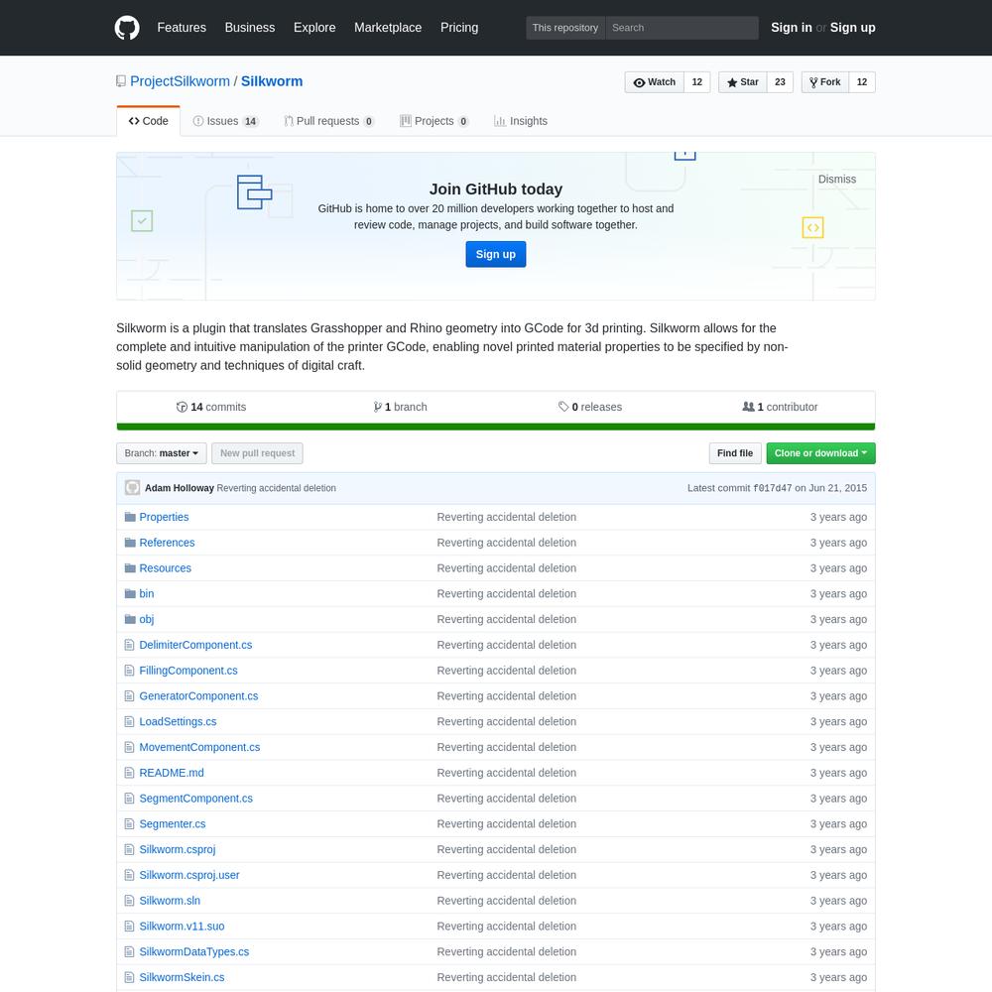This screenshot has height=992, width=992.
Task: Click the Properties folder icon
Action: pyautogui.click(x=130, y=517)
